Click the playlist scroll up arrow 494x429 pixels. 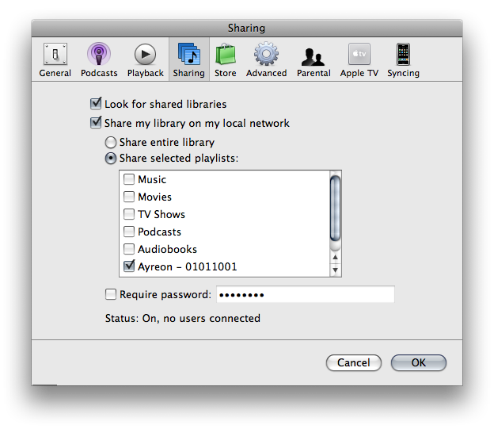[335, 257]
